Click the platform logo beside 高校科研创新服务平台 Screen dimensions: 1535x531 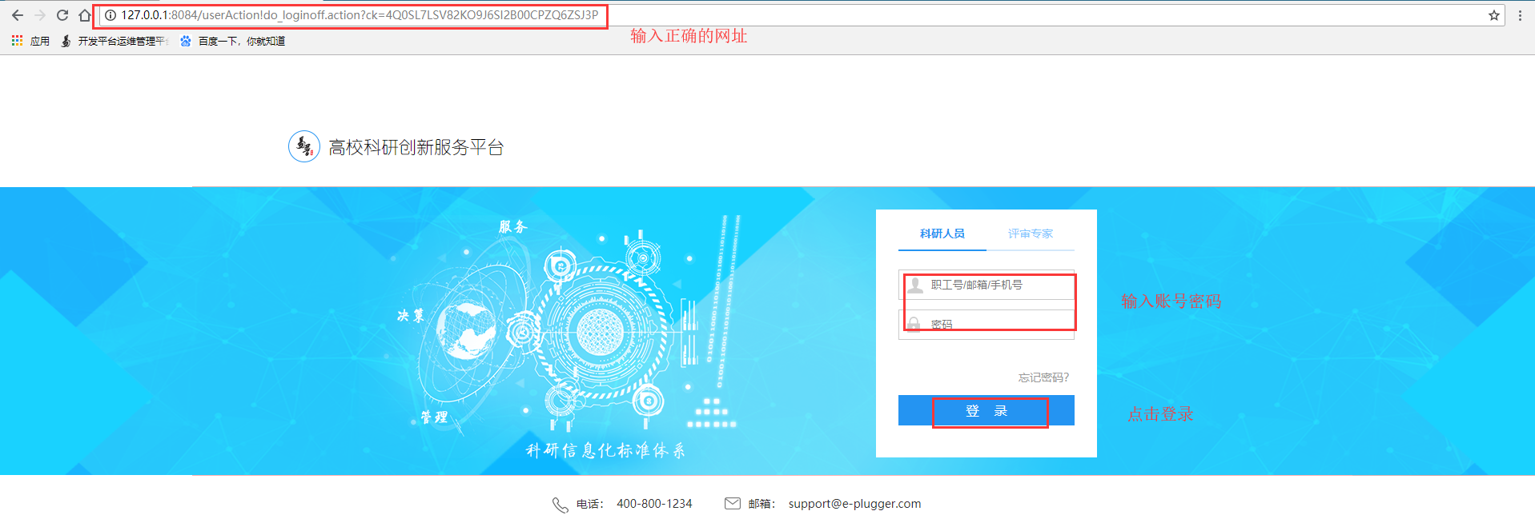click(304, 146)
